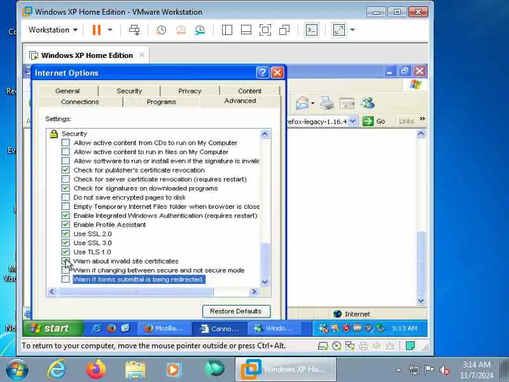Open Windows Explorer folder on taskbar

point(135,370)
